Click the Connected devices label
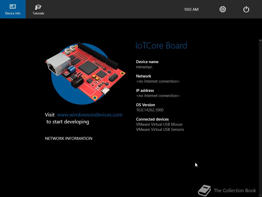Viewport: 262px width, 197px height. pos(152,119)
